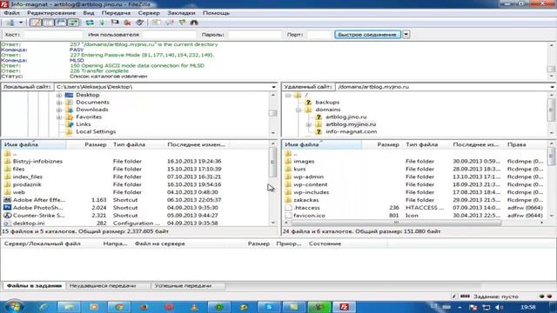
Task: Click the Хост input field
Action: pyautogui.click(x=53, y=35)
